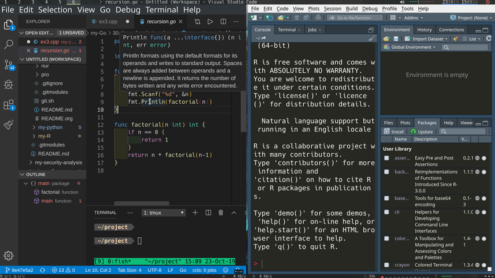Click the feedback smiley in status bar
The image size is (495, 278).
pyautogui.click(x=226, y=270)
